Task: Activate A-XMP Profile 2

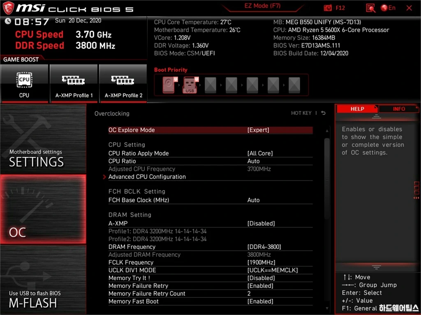Action: point(123,83)
